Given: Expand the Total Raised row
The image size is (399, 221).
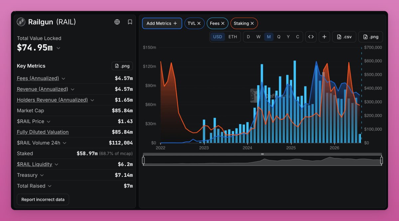Looking at the screenshot, I should 50,186.
